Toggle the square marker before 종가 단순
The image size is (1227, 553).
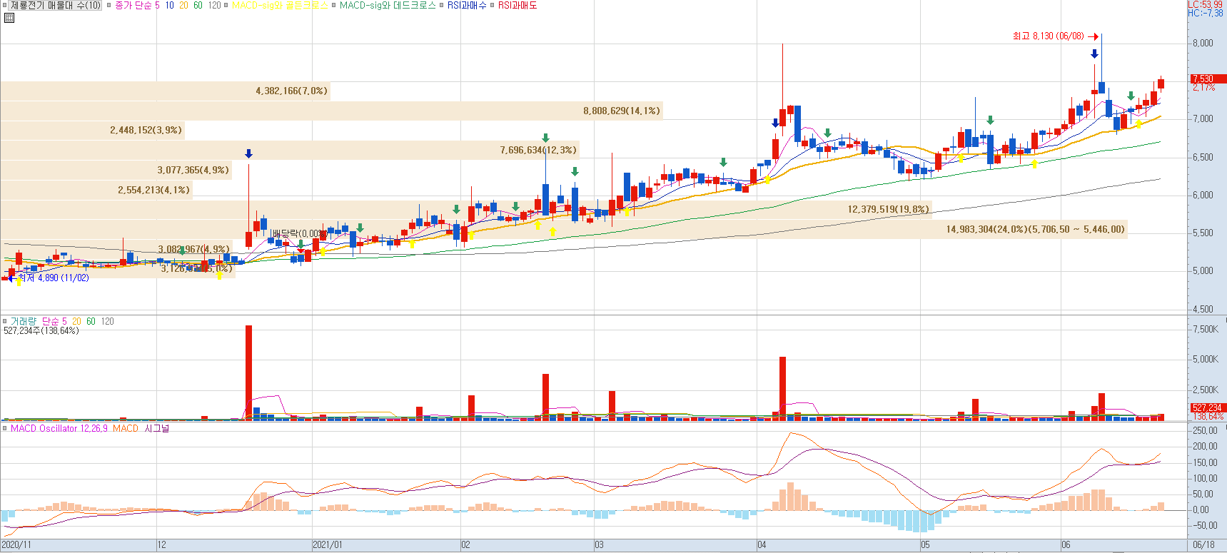109,5
